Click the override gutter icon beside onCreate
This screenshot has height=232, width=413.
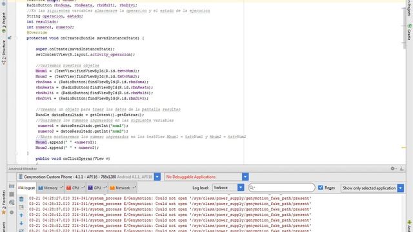10,38
